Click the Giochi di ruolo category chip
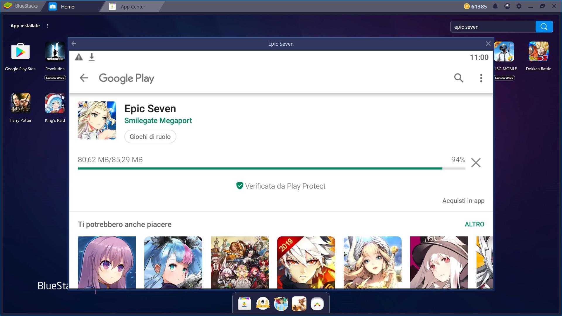 click(x=150, y=137)
